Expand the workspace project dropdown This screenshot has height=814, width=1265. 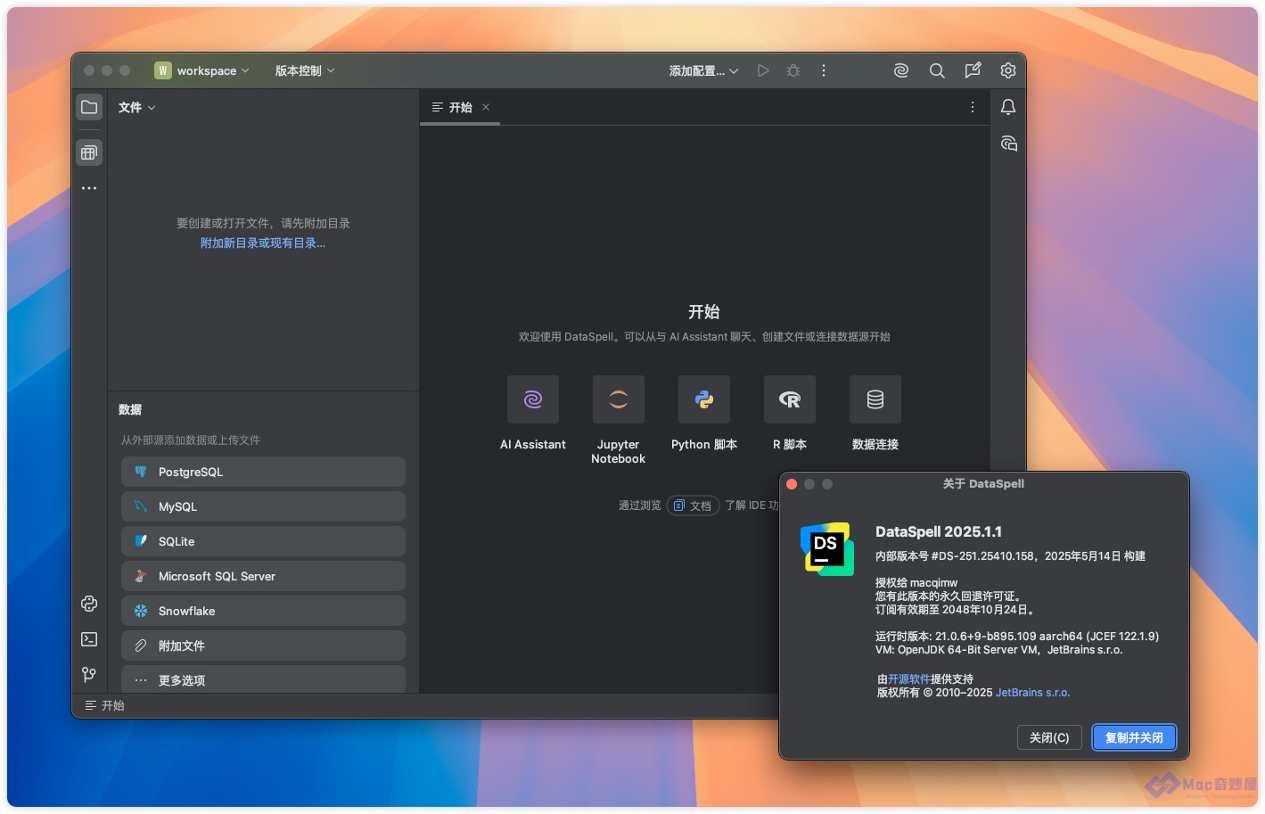tap(202, 70)
